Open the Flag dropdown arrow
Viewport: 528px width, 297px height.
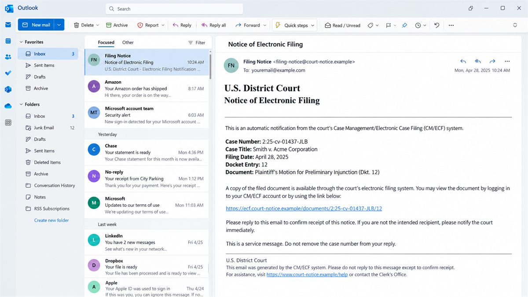(395, 25)
